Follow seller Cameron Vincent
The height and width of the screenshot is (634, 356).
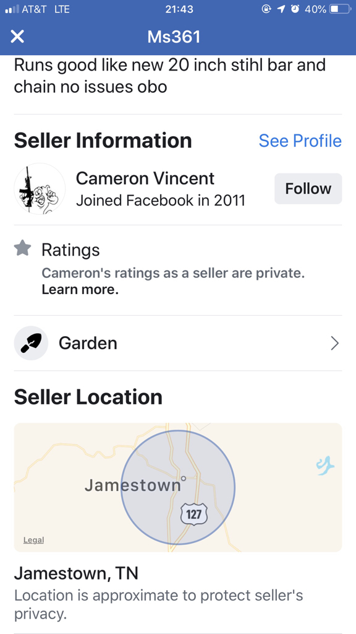tap(308, 188)
